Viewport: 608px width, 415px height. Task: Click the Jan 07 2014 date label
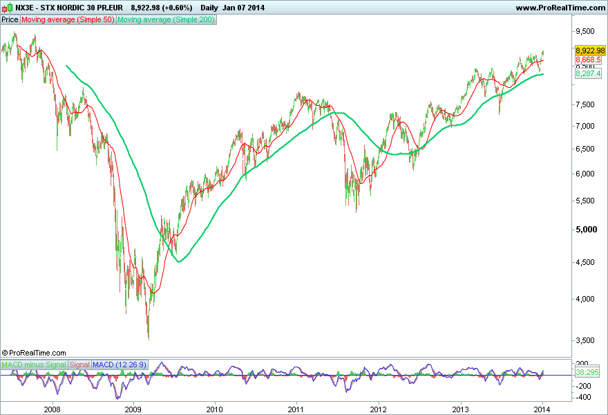(x=243, y=8)
